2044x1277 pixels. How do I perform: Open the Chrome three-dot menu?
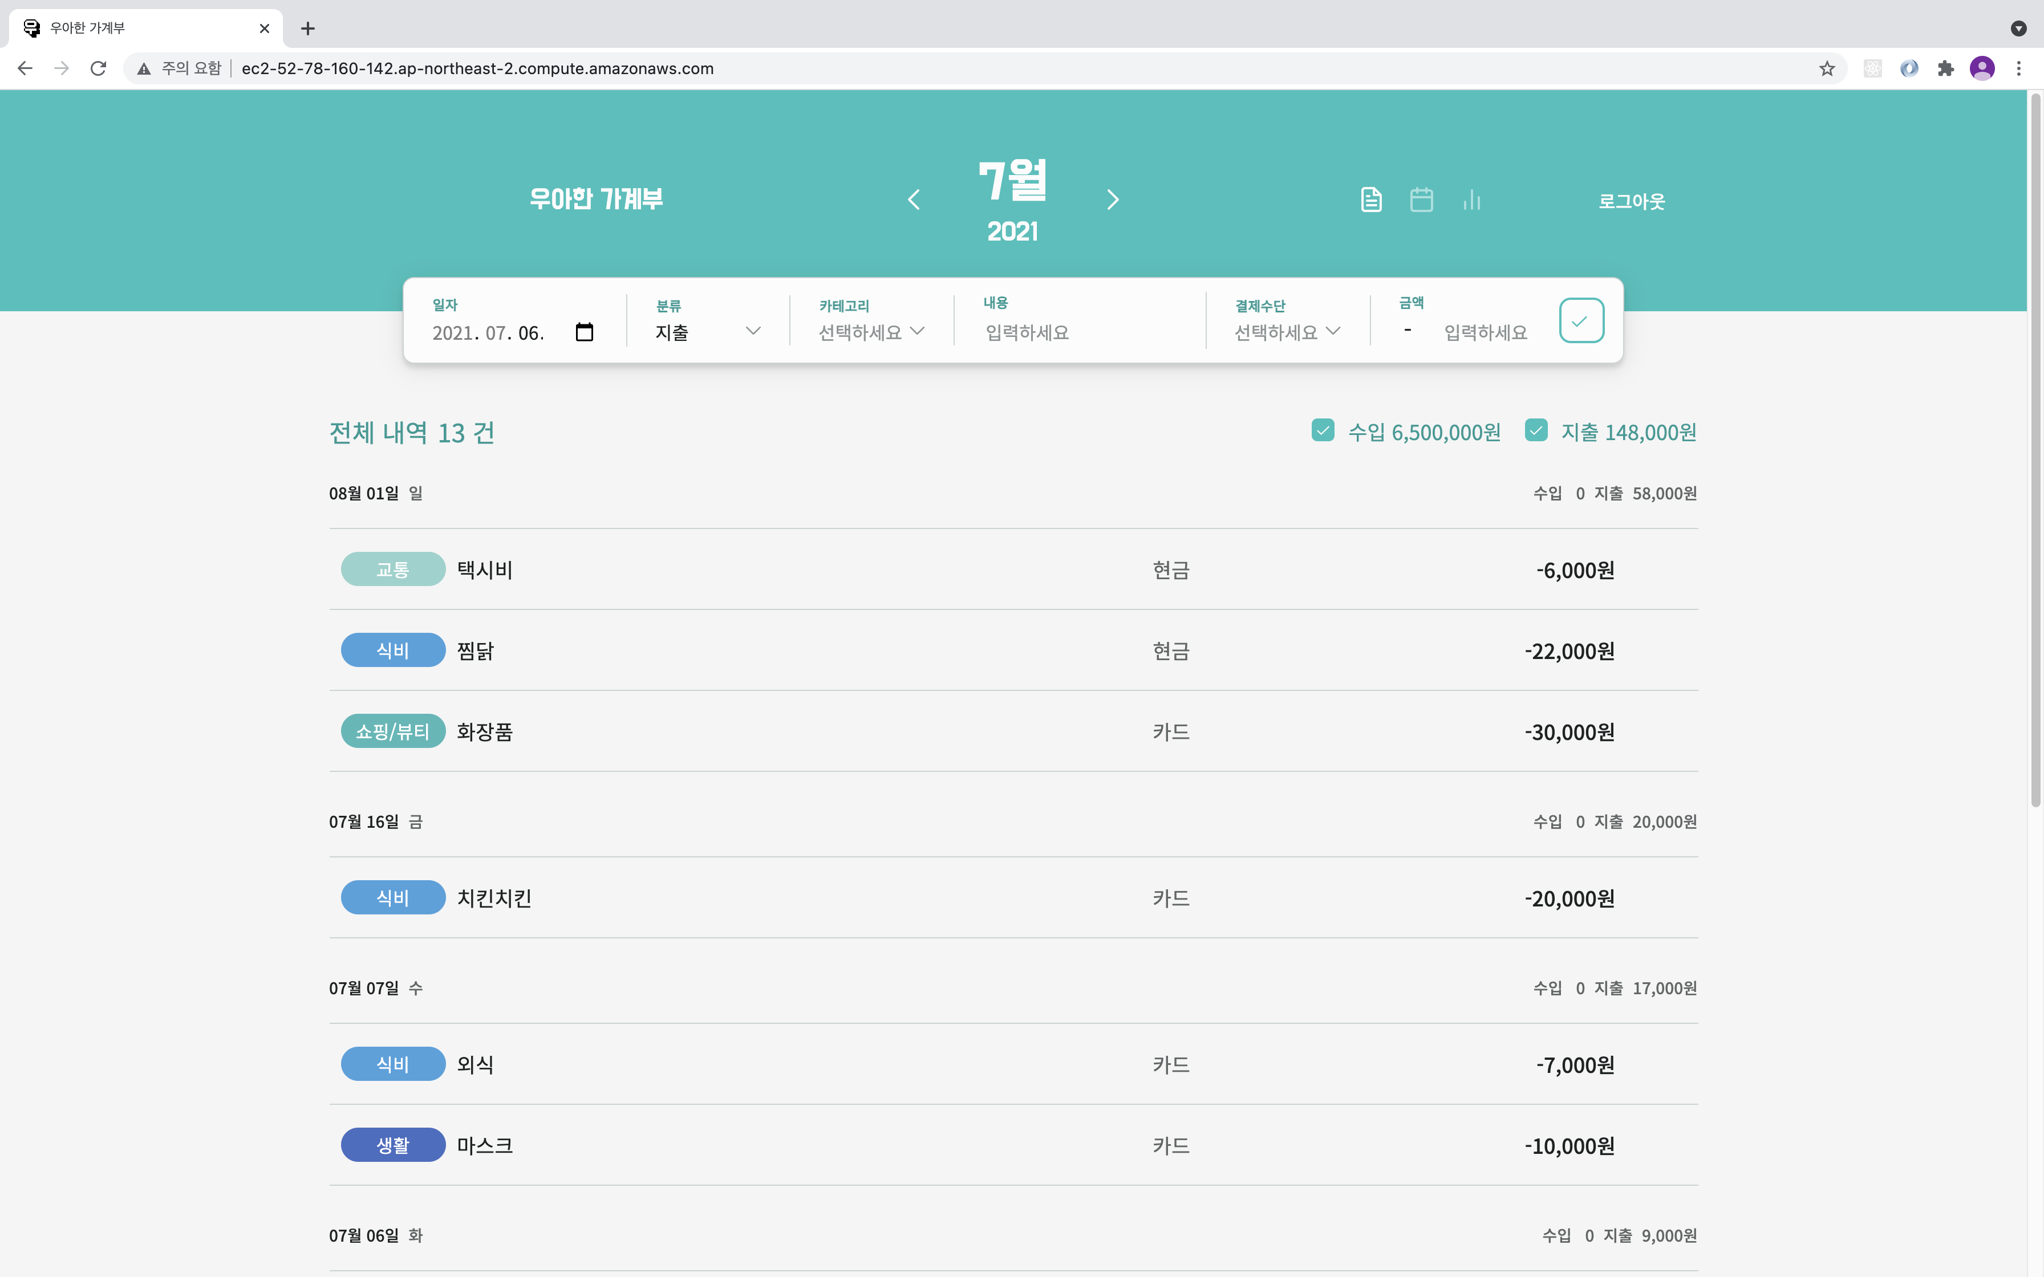coord(2019,68)
